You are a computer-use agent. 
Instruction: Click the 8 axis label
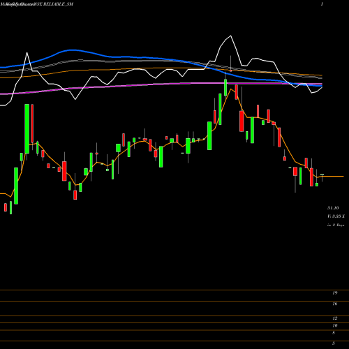334,333
